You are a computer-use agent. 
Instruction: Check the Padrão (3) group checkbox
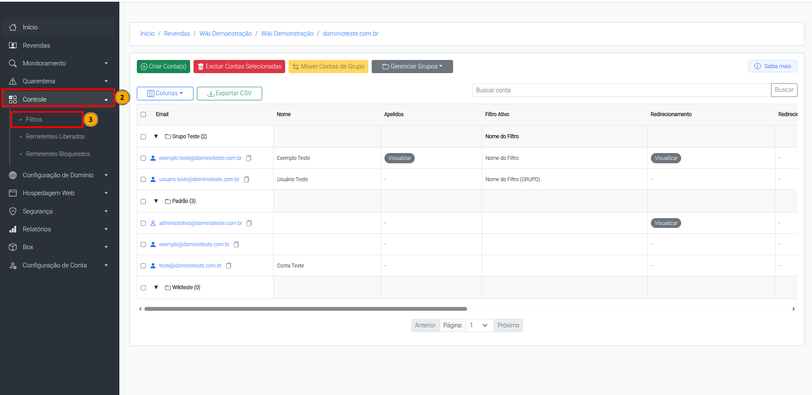[x=143, y=202]
